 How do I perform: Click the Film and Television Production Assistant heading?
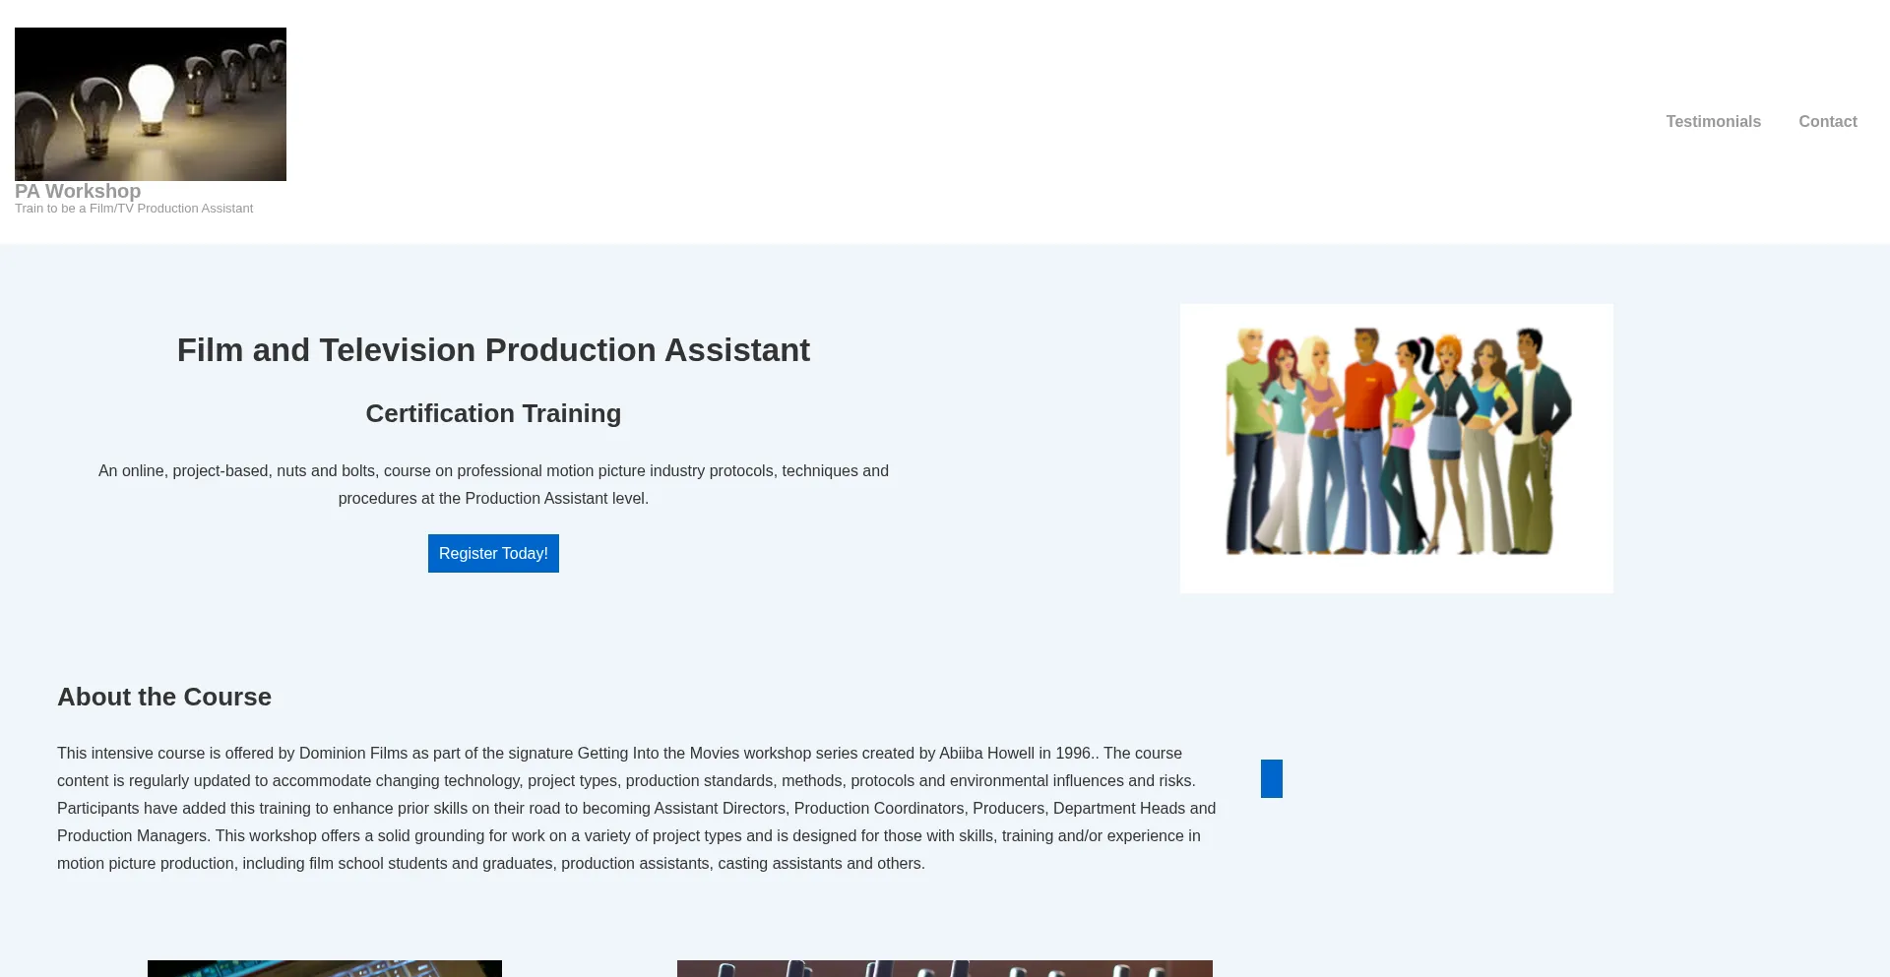click(493, 350)
